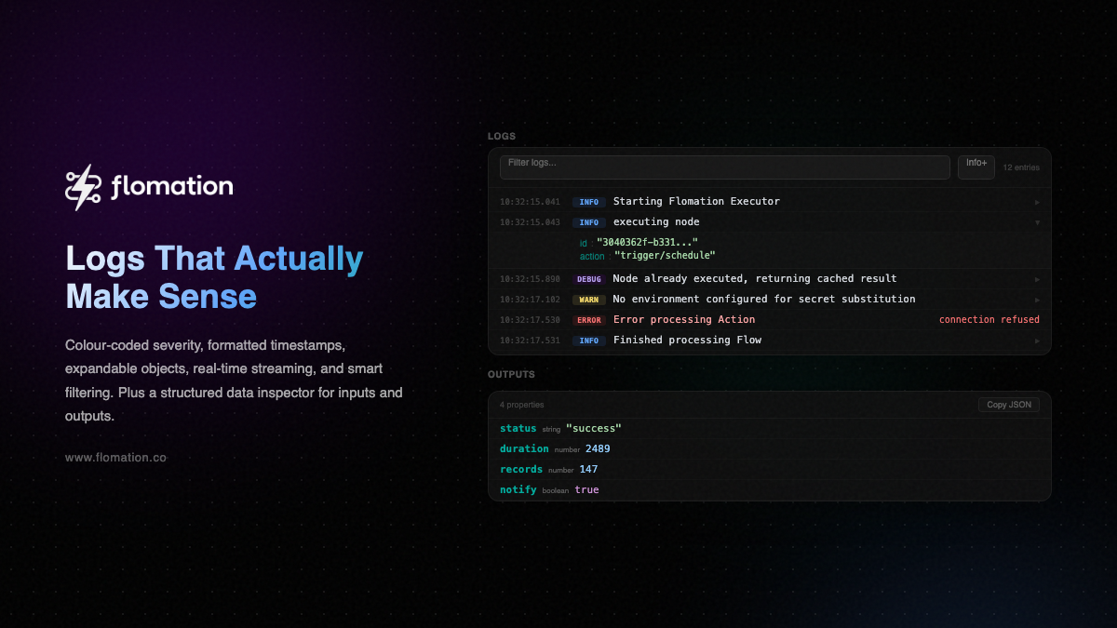Click the '4 properties' label

(x=522, y=405)
